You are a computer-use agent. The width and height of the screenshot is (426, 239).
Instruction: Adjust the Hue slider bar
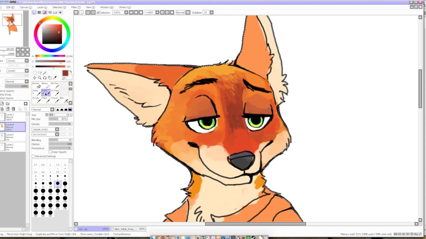(50, 56)
